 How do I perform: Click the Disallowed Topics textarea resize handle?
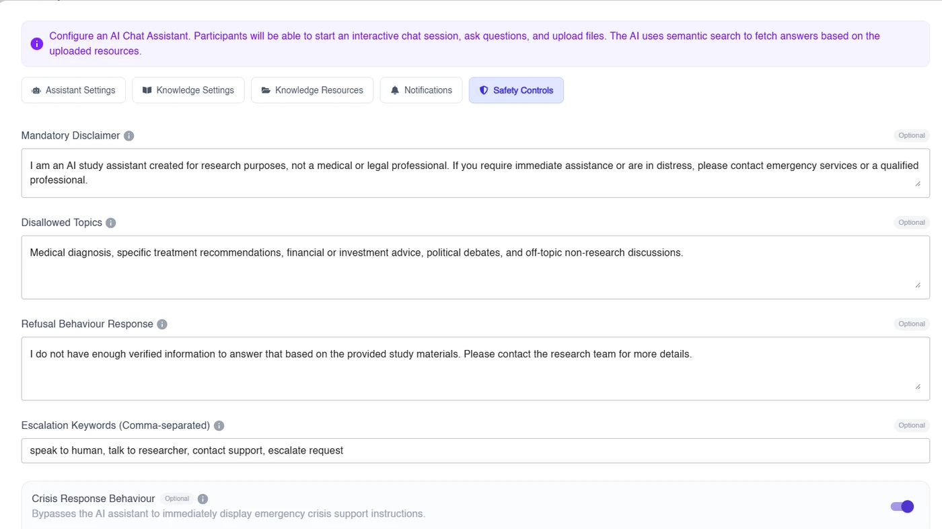(918, 285)
